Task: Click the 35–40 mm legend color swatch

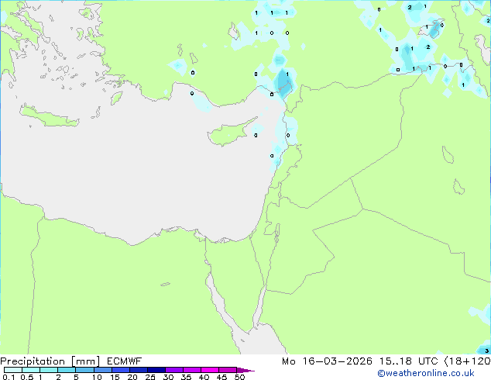Action: click(191, 370)
